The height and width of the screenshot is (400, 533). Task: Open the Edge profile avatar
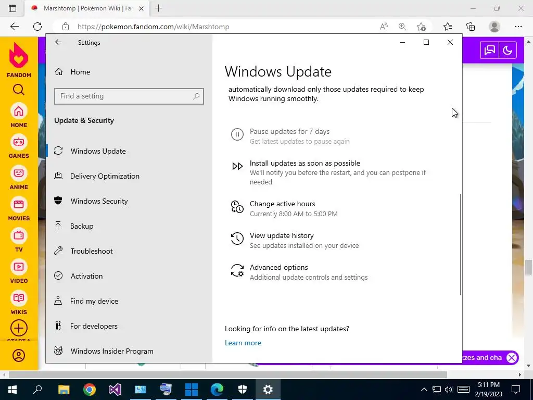coord(494,27)
